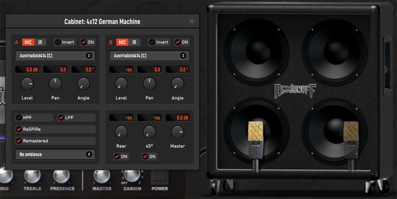Click the CABSIM knob on the amp
The width and height of the screenshot is (397, 199).
[131, 175]
